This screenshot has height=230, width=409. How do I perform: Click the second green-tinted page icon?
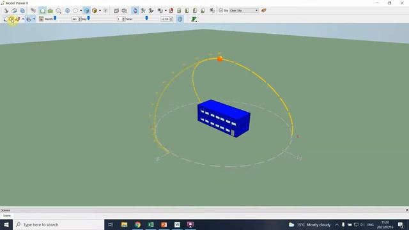[x=187, y=11]
